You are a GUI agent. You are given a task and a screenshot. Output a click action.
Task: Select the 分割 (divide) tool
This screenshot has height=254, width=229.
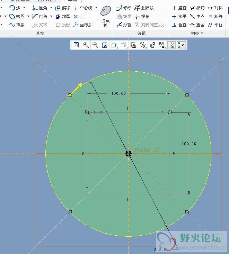click(124, 25)
